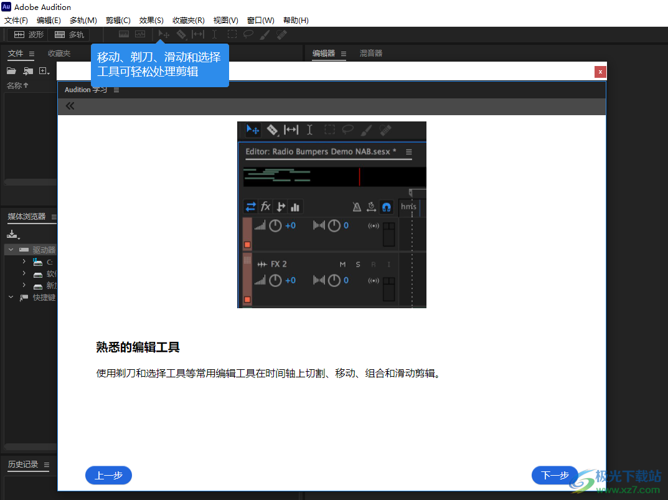Select the Time Selection tool
Image resolution: width=668 pixels, height=500 pixels.
coord(215,34)
